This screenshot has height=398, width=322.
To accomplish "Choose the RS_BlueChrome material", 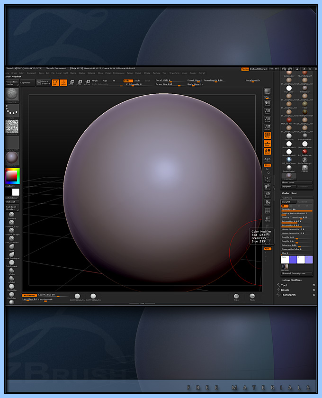I will pos(289,161).
